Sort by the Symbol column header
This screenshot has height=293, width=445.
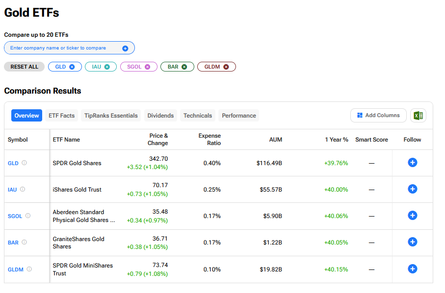pyautogui.click(x=18, y=140)
